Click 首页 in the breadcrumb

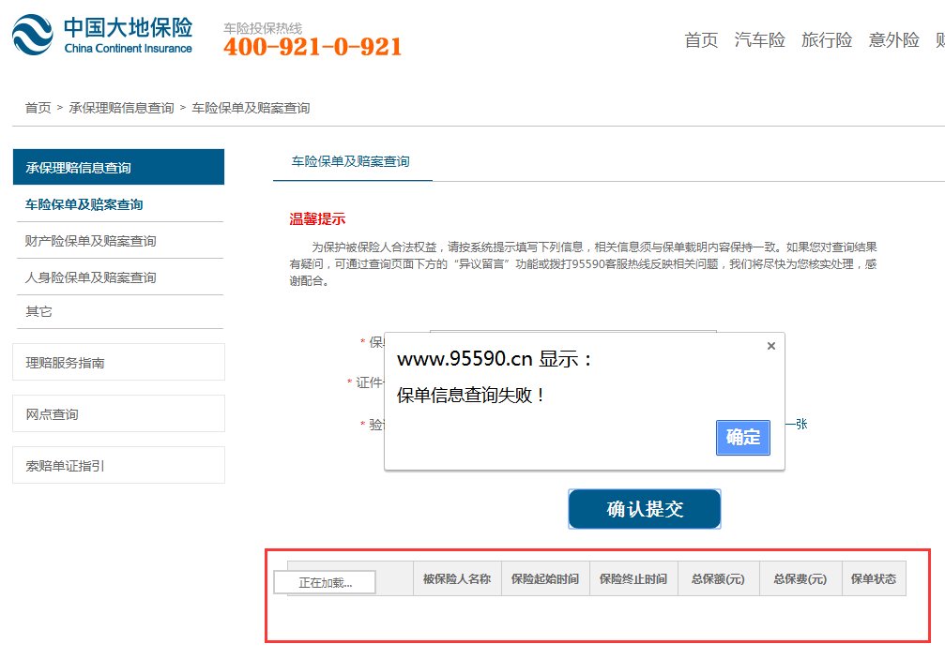coord(38,108)
